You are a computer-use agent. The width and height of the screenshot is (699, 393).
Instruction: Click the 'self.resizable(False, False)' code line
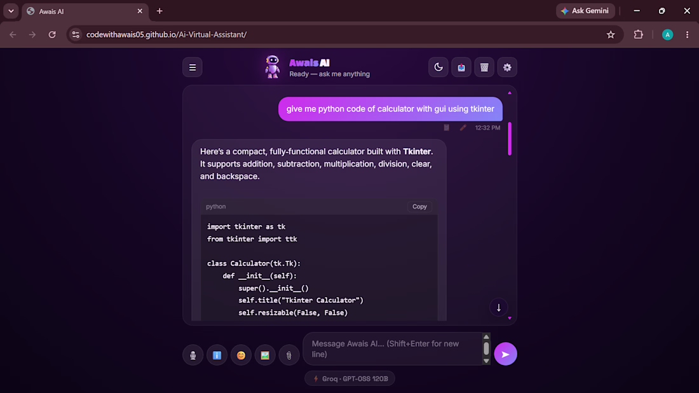tap(293, 313)
